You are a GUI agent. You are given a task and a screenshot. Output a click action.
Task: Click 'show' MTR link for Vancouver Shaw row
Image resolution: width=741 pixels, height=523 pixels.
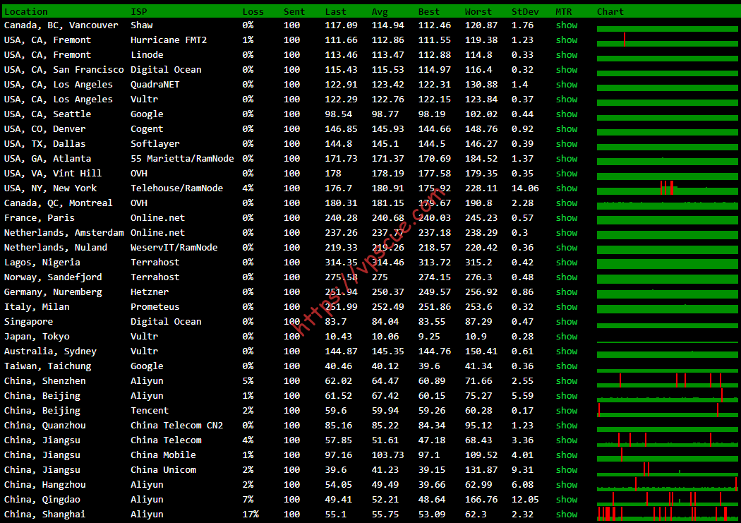coord(567,25)
